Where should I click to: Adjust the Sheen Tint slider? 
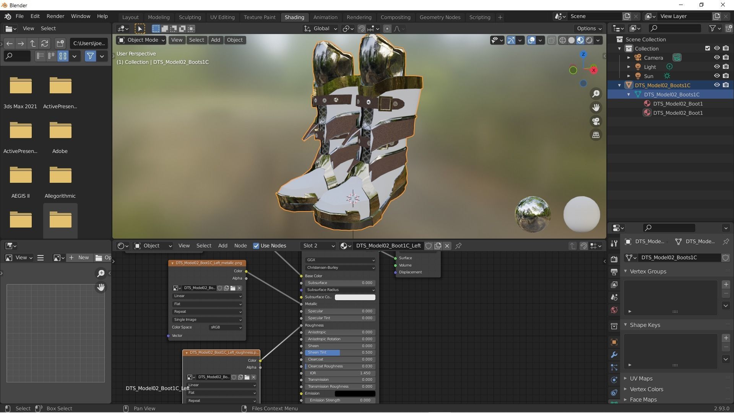[x=340, y=353]
